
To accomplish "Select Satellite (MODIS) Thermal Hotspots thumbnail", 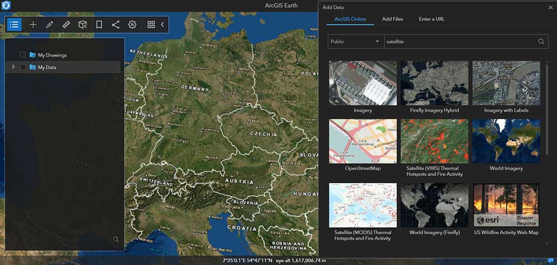I will [x=363, y=205].
